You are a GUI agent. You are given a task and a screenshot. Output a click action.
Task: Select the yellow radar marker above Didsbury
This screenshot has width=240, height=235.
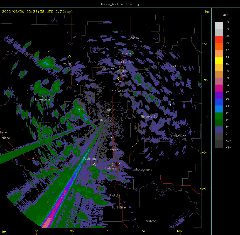point(108,116)
